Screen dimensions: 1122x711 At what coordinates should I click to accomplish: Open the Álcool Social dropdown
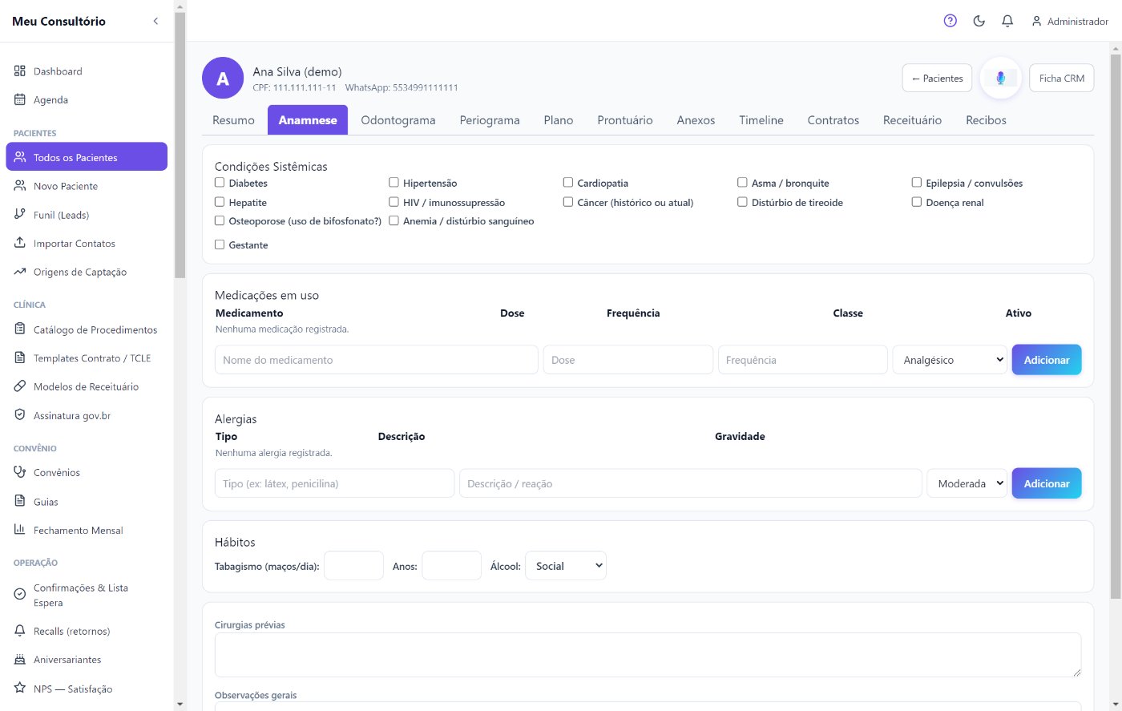[x=566, y=566]
